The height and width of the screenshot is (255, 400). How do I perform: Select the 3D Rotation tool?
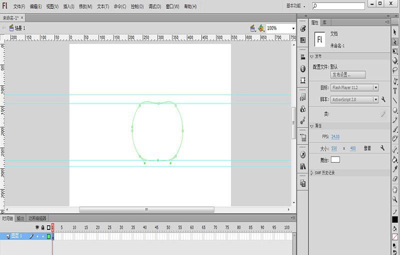[x=395, y=60]
